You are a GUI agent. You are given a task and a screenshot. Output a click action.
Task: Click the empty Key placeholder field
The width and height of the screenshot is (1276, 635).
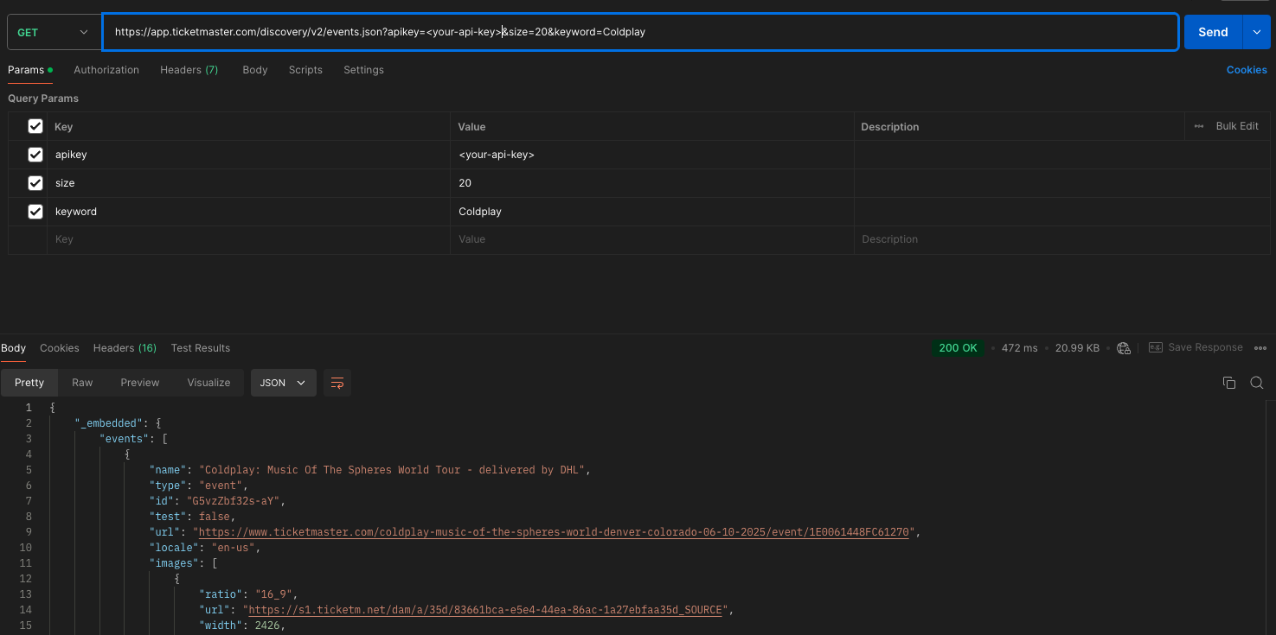coord(248,239)
